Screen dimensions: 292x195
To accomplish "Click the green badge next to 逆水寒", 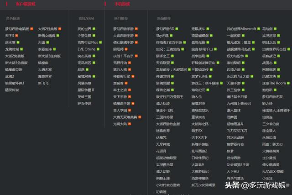I will coord(18,42).
